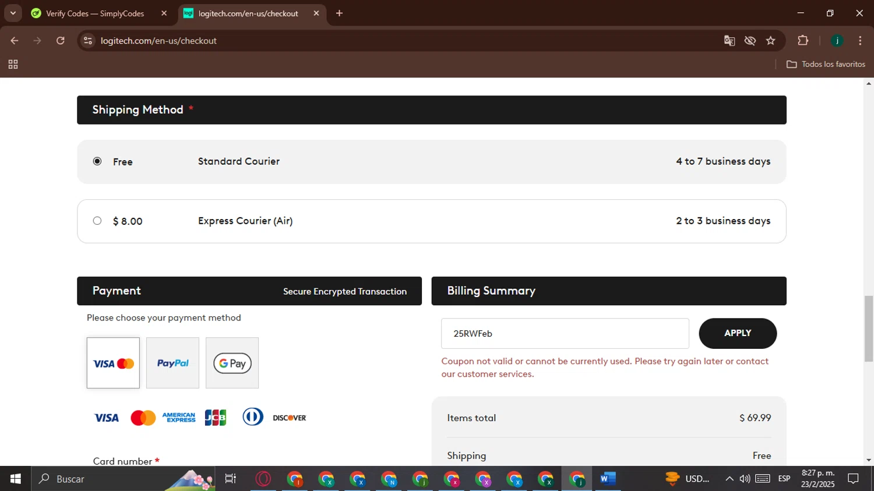
Task: Change ESP input language
Action: 784,479
